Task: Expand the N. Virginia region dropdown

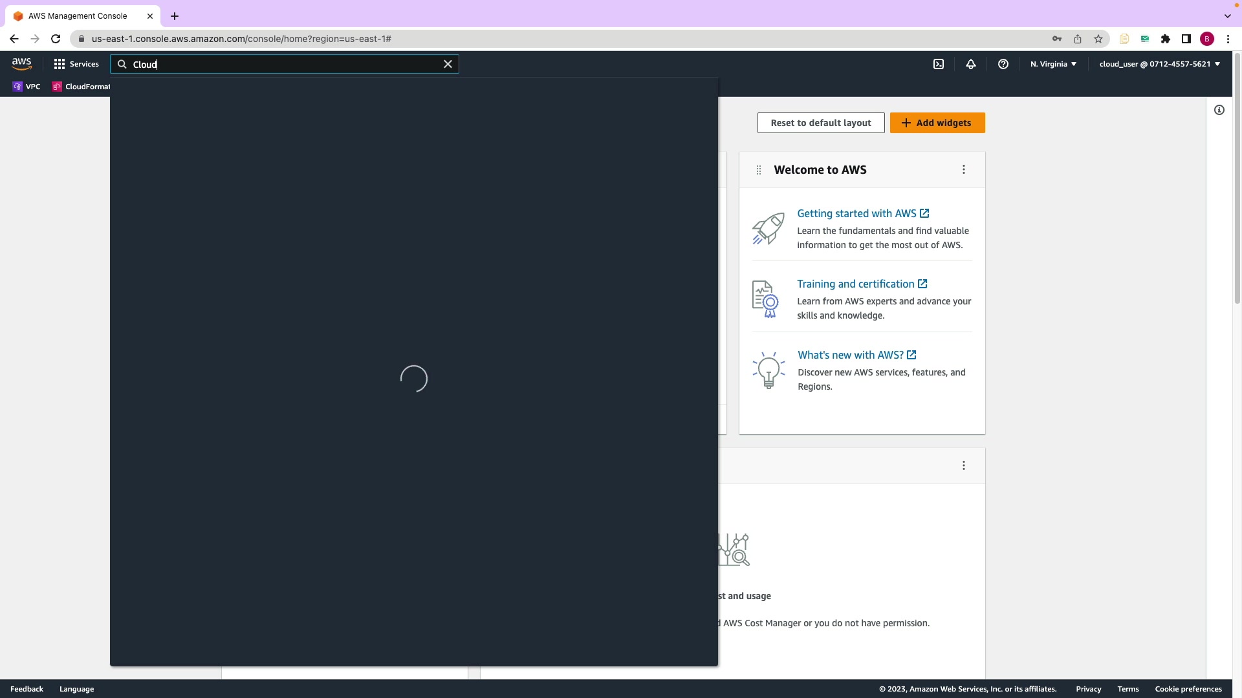Action: [x=1053, y=64]
